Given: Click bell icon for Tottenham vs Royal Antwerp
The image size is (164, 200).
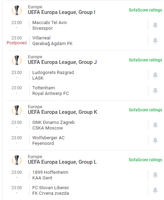Looking at the screenshot, I should pos(155,90).
